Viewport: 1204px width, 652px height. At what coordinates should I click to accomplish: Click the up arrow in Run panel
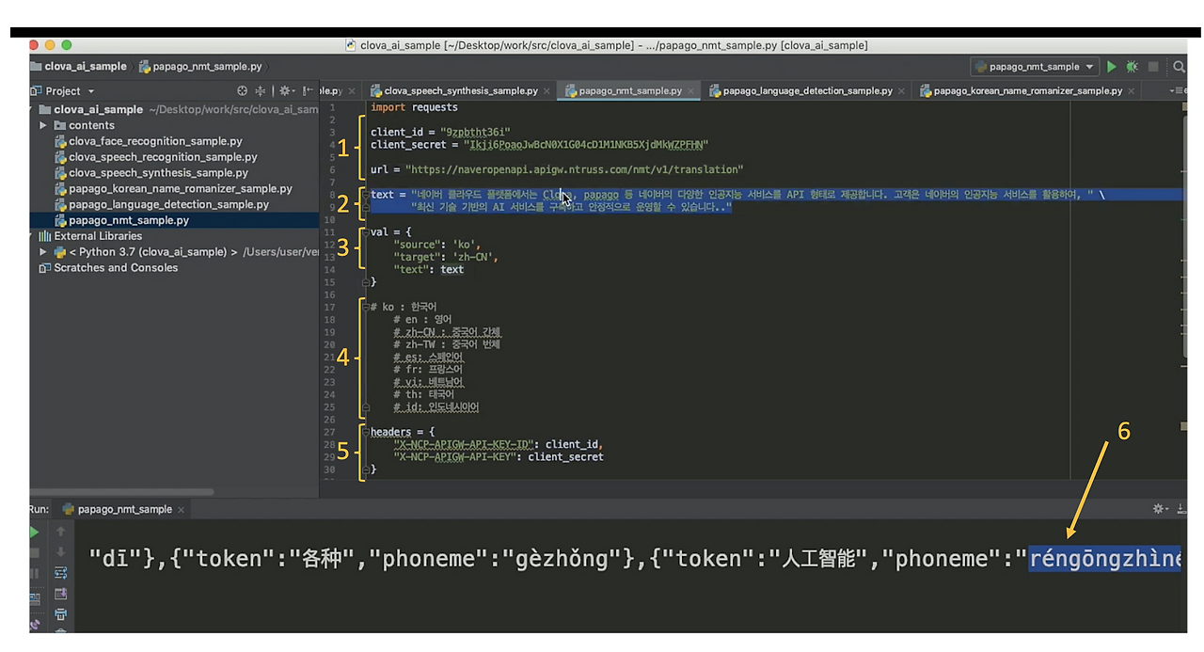pyautogui.click(x=61, y=532)
